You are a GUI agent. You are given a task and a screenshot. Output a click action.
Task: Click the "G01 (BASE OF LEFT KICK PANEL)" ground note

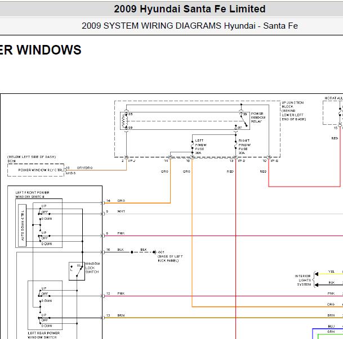(170, 256)
